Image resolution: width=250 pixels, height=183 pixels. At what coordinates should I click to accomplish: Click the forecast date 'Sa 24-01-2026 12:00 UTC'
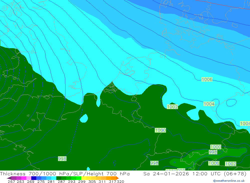tap(182, 174)
